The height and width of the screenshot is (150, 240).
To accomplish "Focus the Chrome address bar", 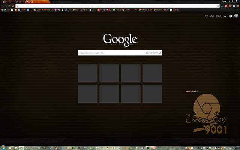I will (117, 6).
